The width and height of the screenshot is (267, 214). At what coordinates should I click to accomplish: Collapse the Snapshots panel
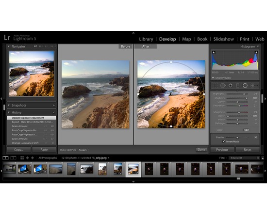(x=9, y=105)
